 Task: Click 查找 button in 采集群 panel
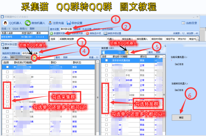pyautogui.click(x=58, y=58)
